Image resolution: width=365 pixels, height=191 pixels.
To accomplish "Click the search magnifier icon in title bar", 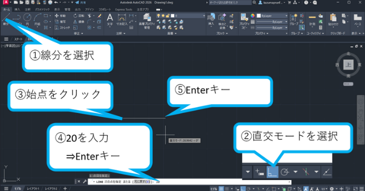I will coord(255,2).
